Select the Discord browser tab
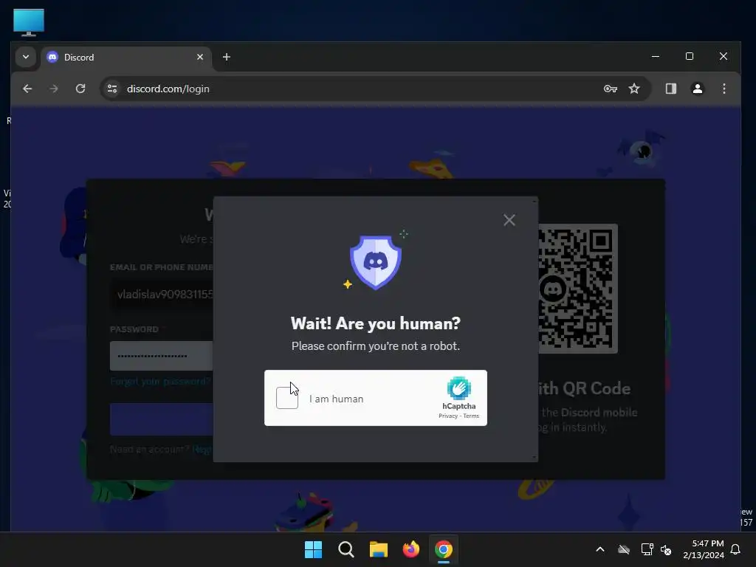Screen dimensions: 756x567 126,58
